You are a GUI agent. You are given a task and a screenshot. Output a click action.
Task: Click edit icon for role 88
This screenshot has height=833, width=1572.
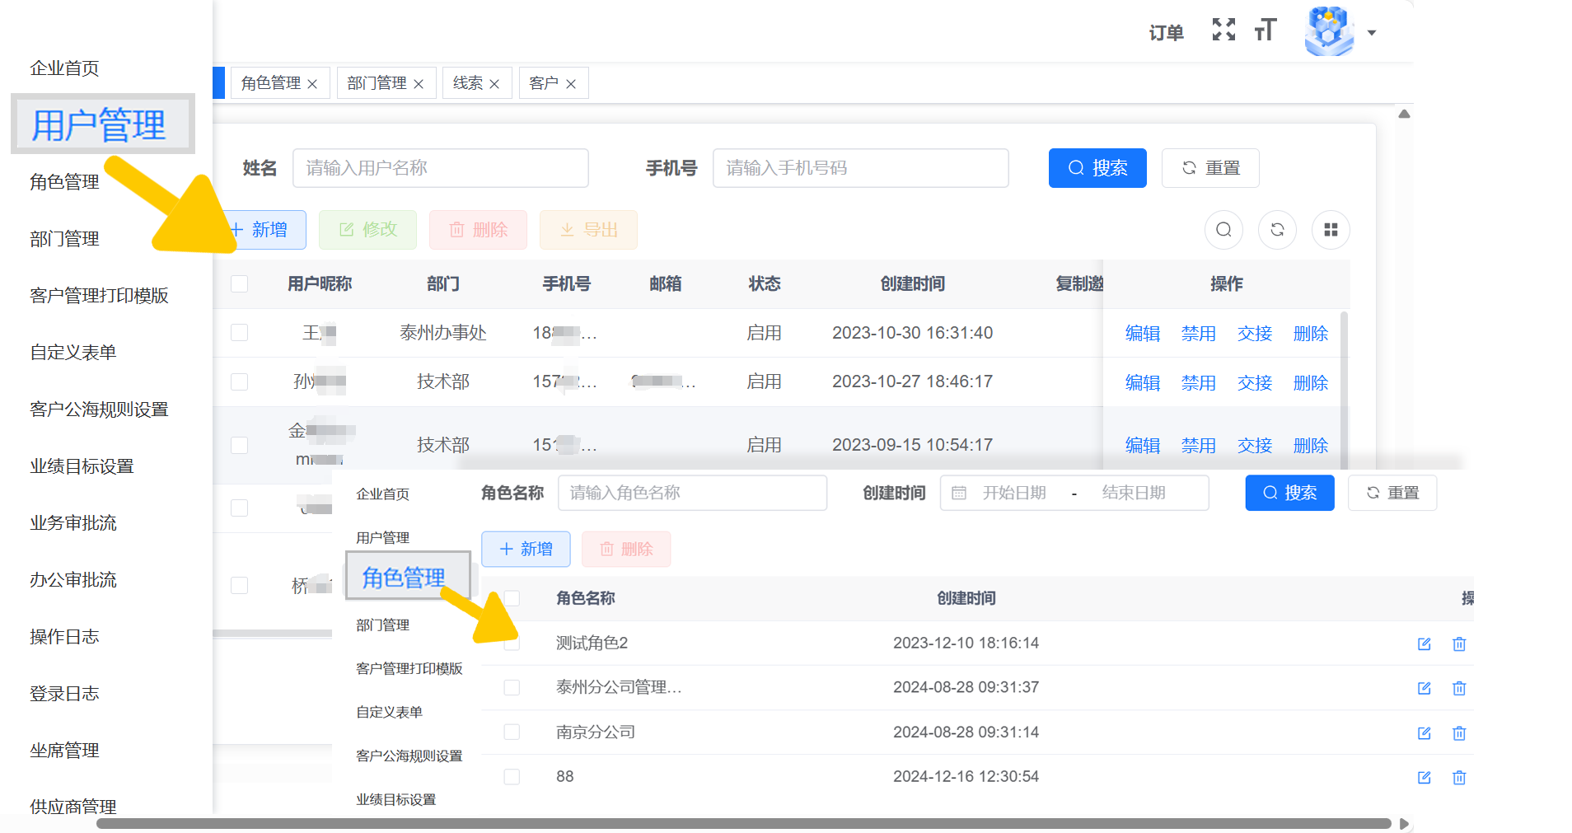1424,778
